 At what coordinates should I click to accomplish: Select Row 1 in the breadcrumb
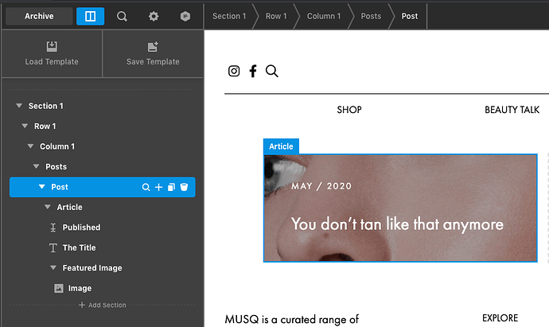(276, 16)
